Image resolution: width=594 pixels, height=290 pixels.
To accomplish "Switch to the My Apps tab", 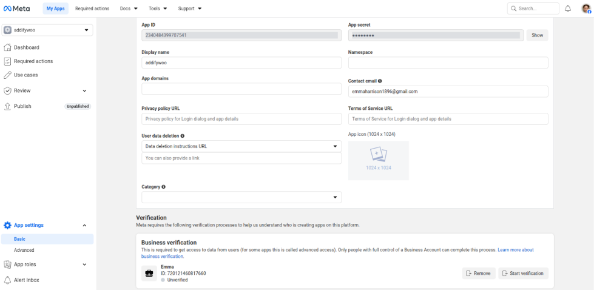I will click(x=55, y=8).
